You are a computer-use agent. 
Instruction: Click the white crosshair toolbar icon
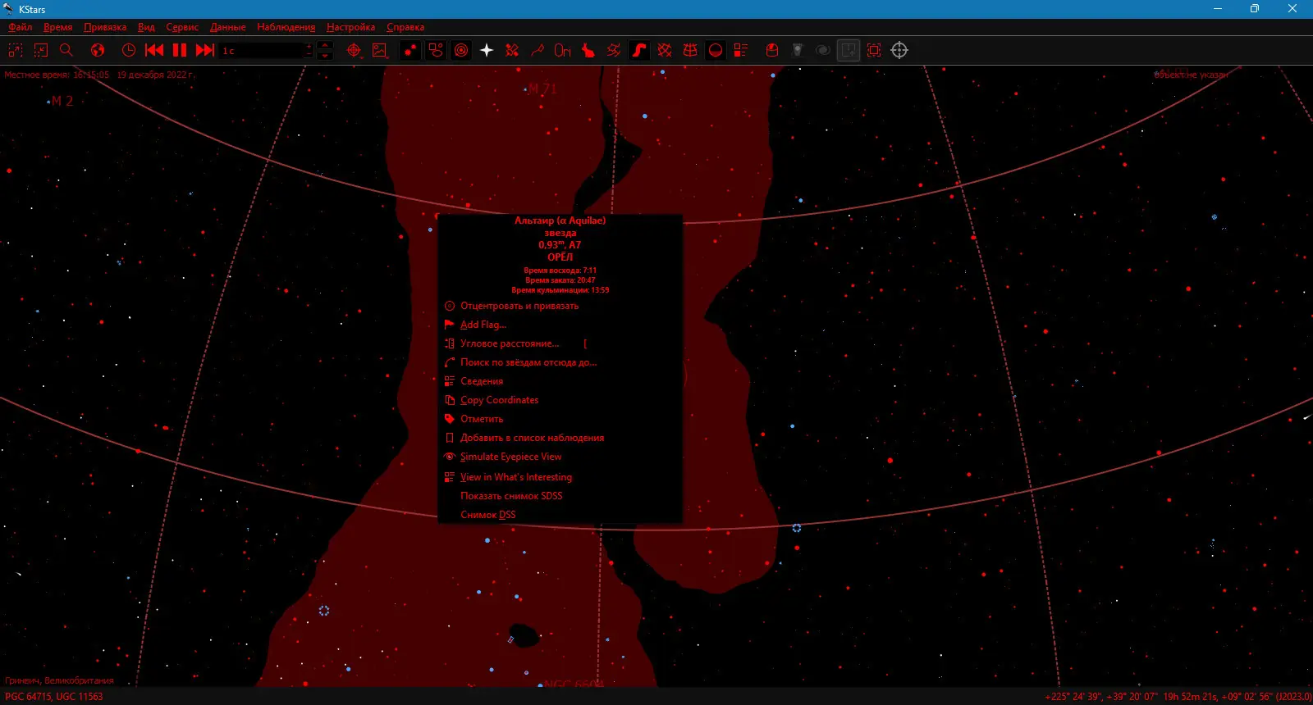click(899, 50)
